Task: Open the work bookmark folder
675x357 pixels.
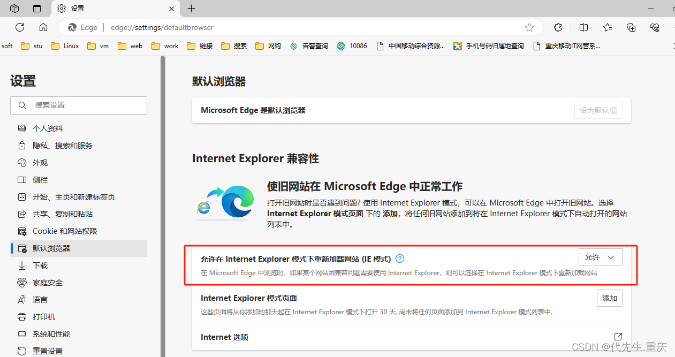Action: click(x=165, y=46)
